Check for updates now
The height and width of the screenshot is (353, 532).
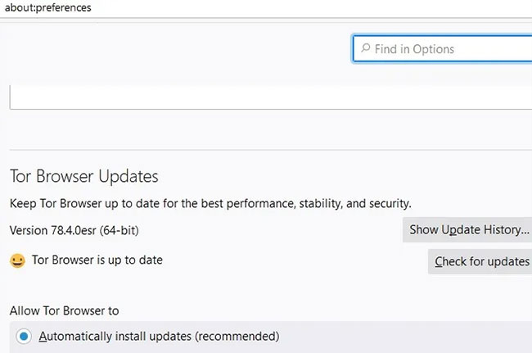[x=480, y=261]
